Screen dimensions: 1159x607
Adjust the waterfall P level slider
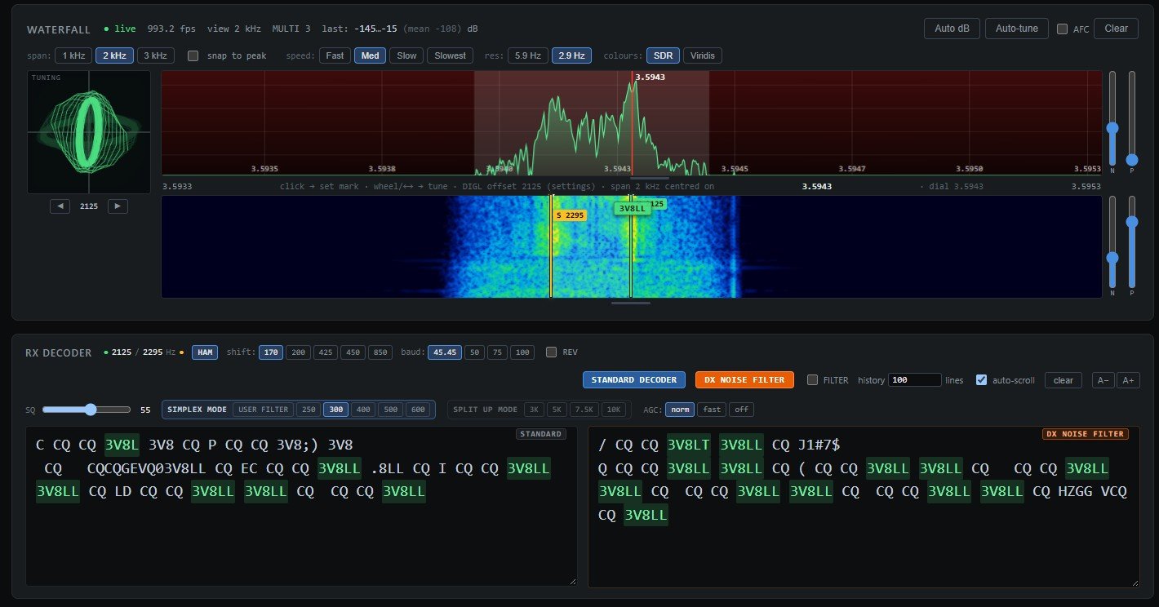(1132, 243)
